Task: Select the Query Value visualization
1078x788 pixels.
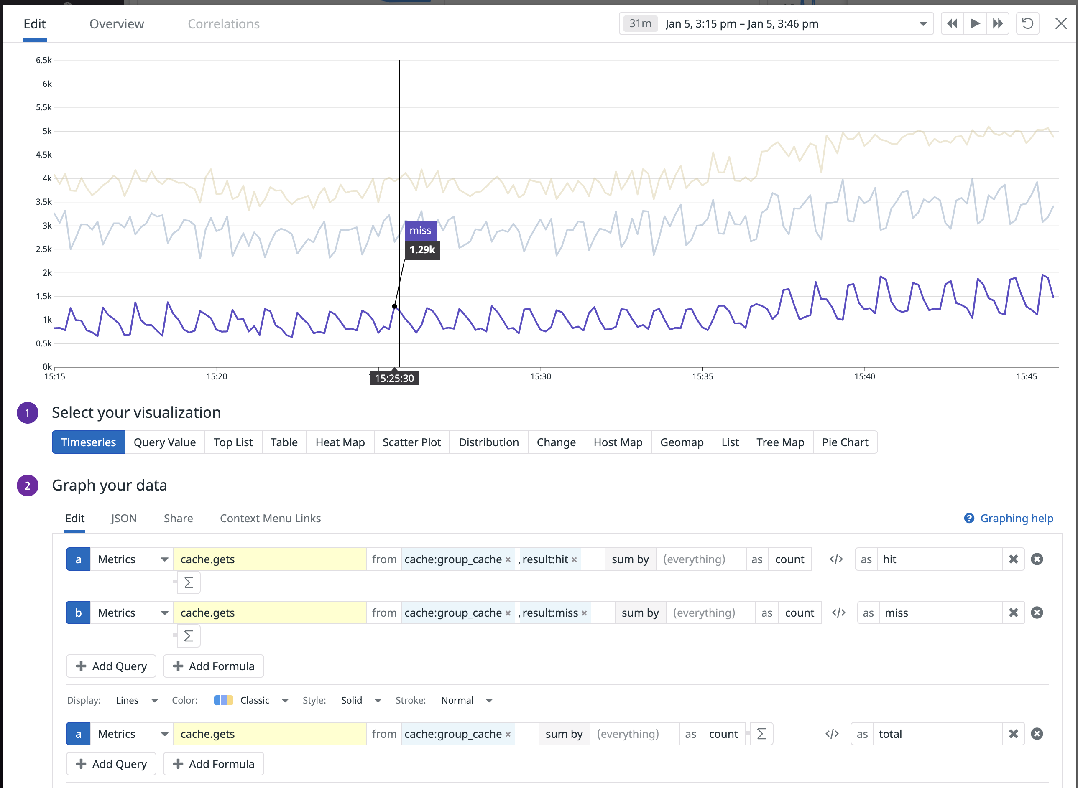Action: (165, 442)
